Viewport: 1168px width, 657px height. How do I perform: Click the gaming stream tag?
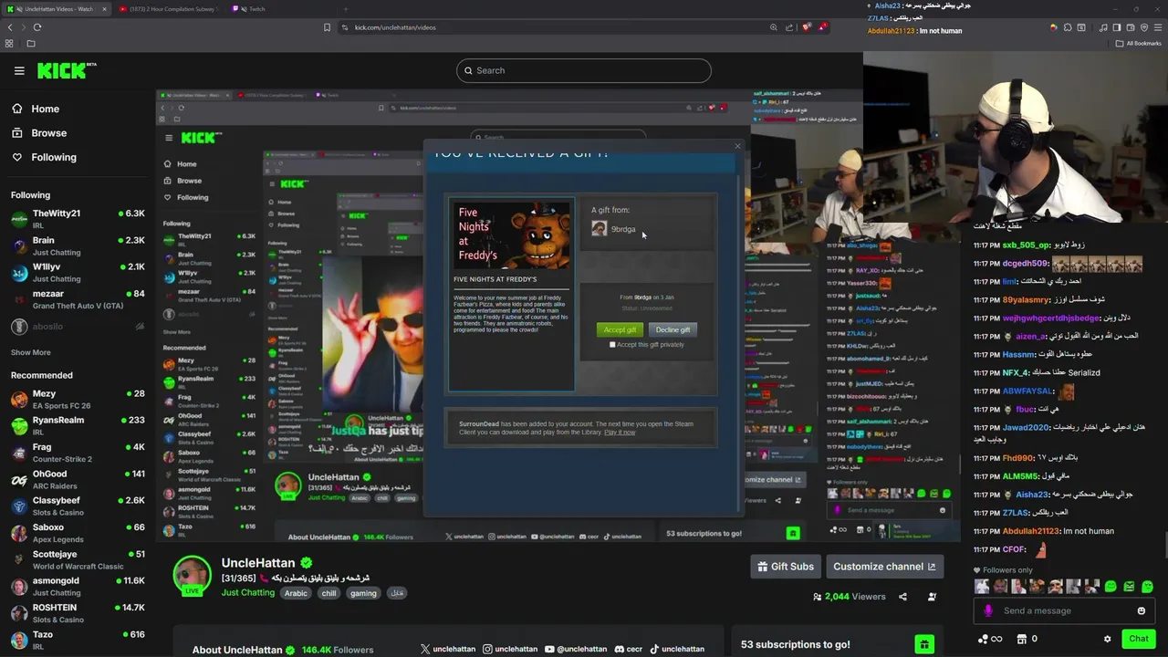362,593
